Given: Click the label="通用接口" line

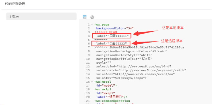Looking at the screenshot, I should click(x=112, y=97).
